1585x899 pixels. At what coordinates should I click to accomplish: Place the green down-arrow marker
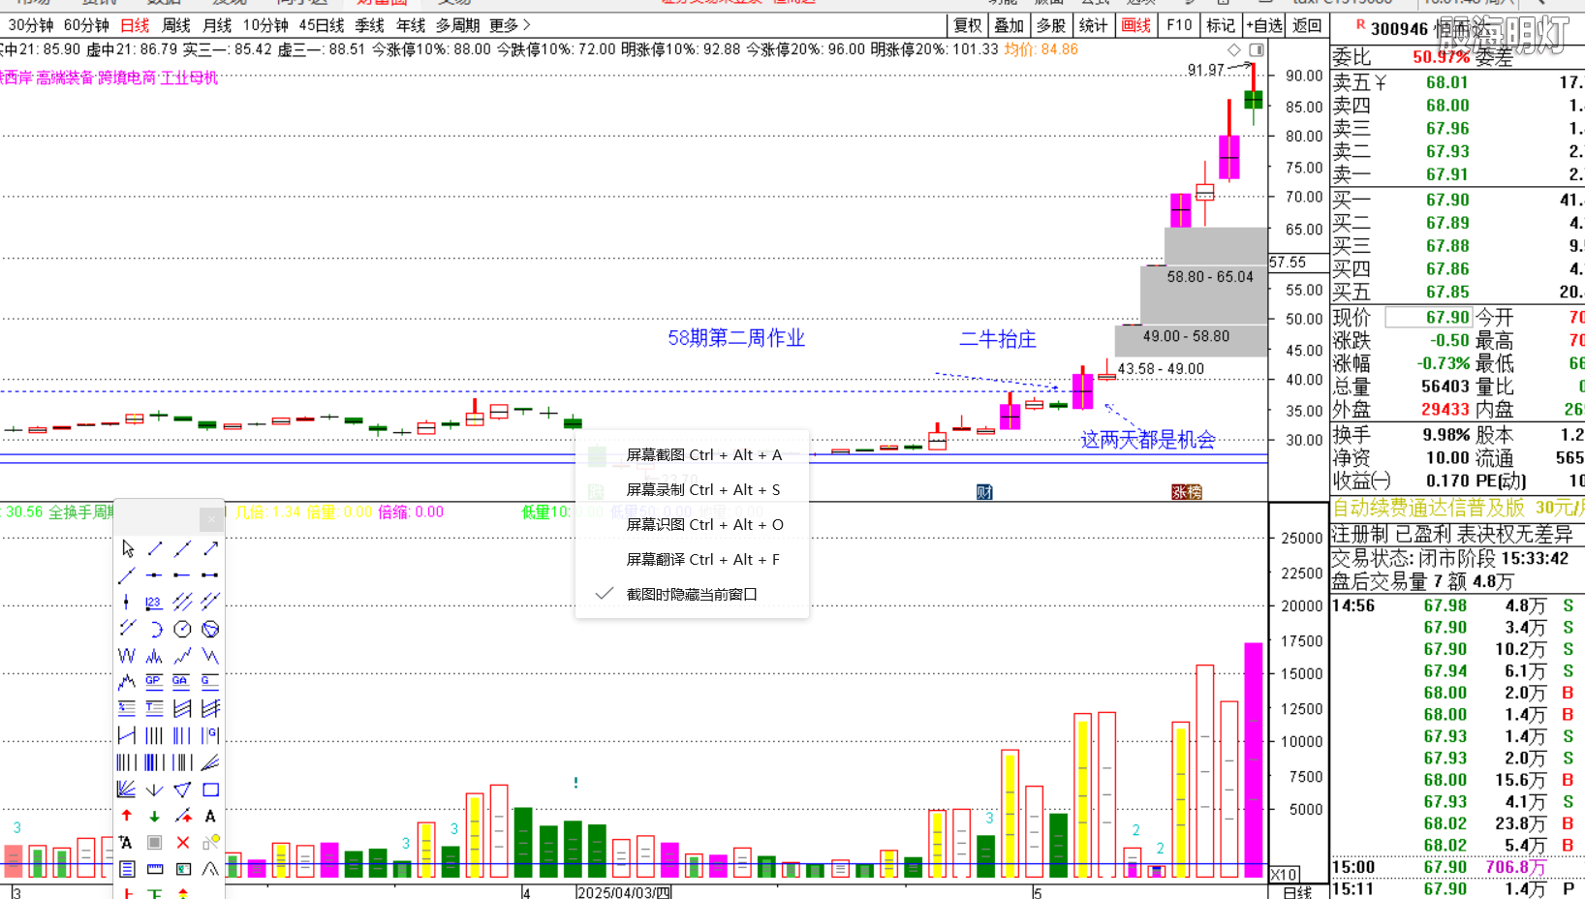pos(154,816)
